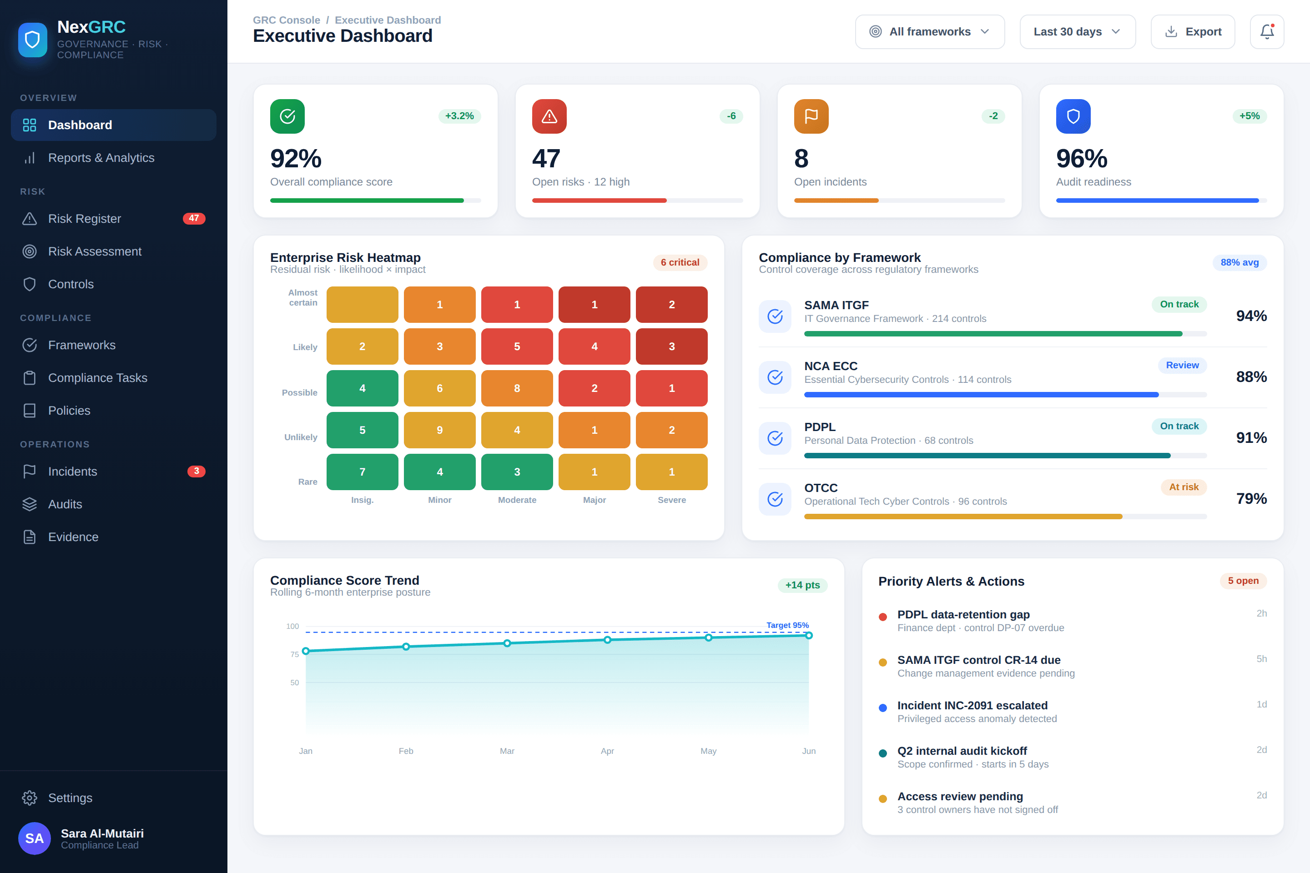The height and width of the screenshot is (873, 1310).
Task: Open the All frameworks dropdown
Action: [x=930, y=32]
